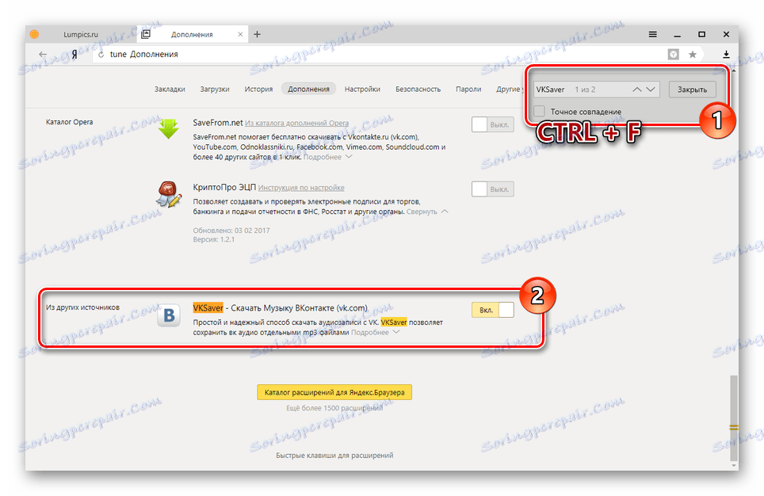Image resolution: width=764 pixels, height=496 pixels.
Task: Open Быстрые клавиши для расширений link
Action: [x=334, y=455]
